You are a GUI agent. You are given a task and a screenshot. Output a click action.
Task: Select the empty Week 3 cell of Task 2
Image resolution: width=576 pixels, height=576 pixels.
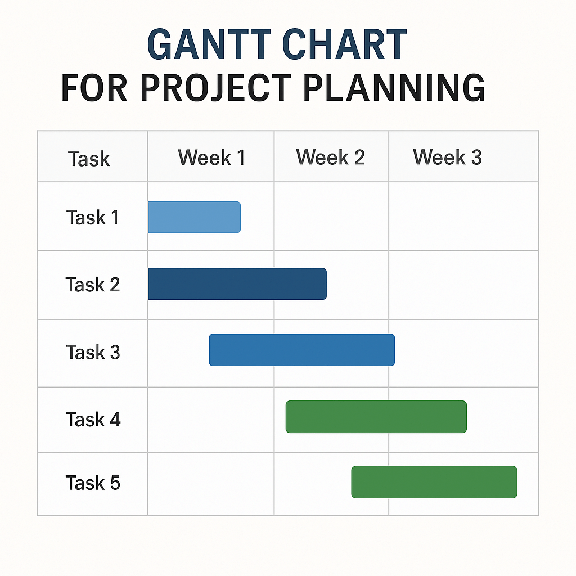[x=463, y=285]
